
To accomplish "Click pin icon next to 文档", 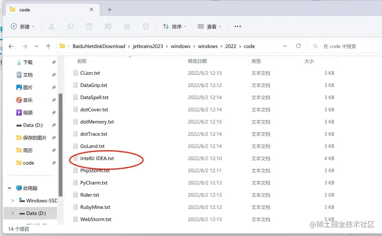I will 54,75.
